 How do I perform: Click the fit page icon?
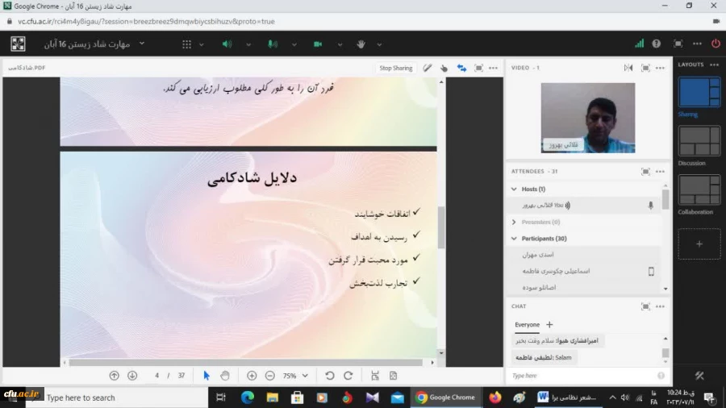click(393, 376)
